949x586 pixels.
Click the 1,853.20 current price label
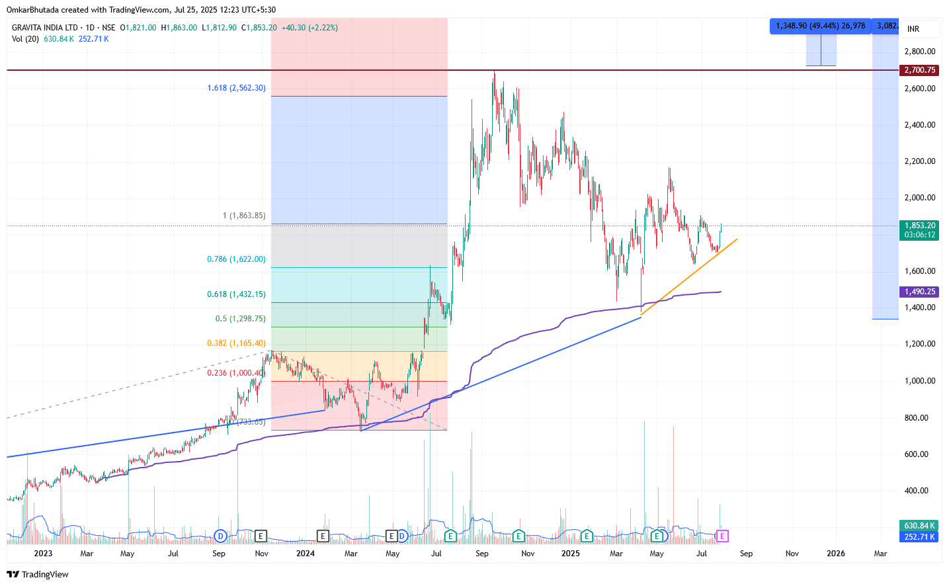click(x=919, y=226)
